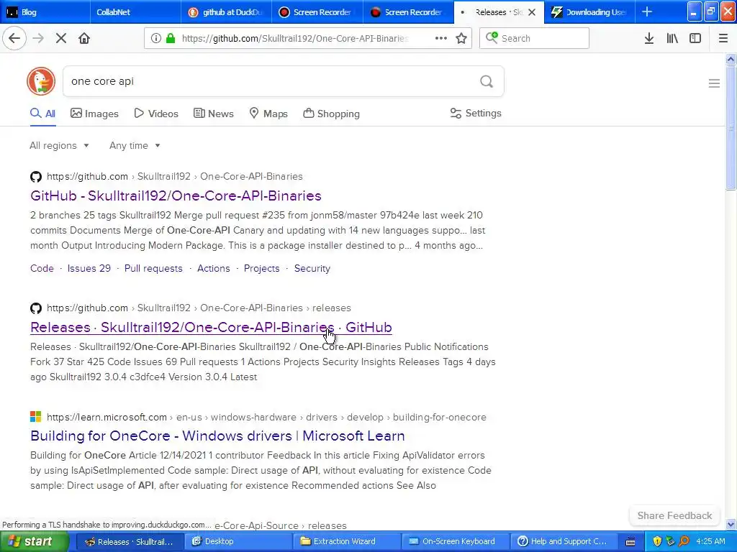Click the first result breadcrumb https://github.com
Image resolution: width=737 pixels, height=552 pixels.
tap(87, 177)
